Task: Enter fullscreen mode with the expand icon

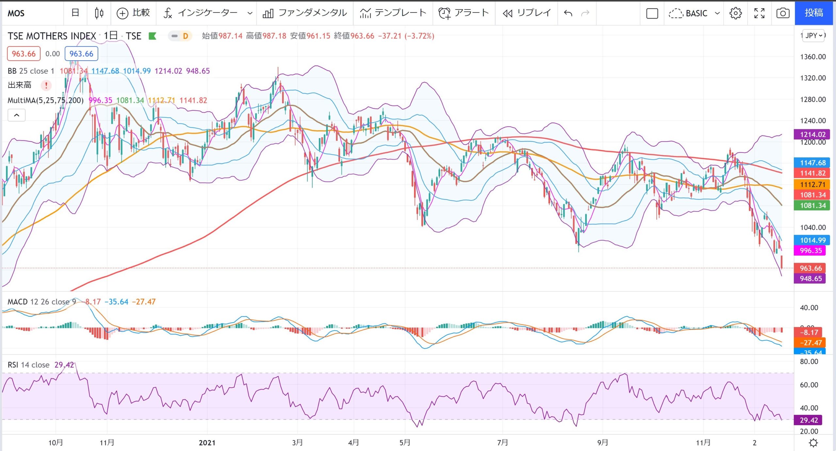Action: pos(759,13)
